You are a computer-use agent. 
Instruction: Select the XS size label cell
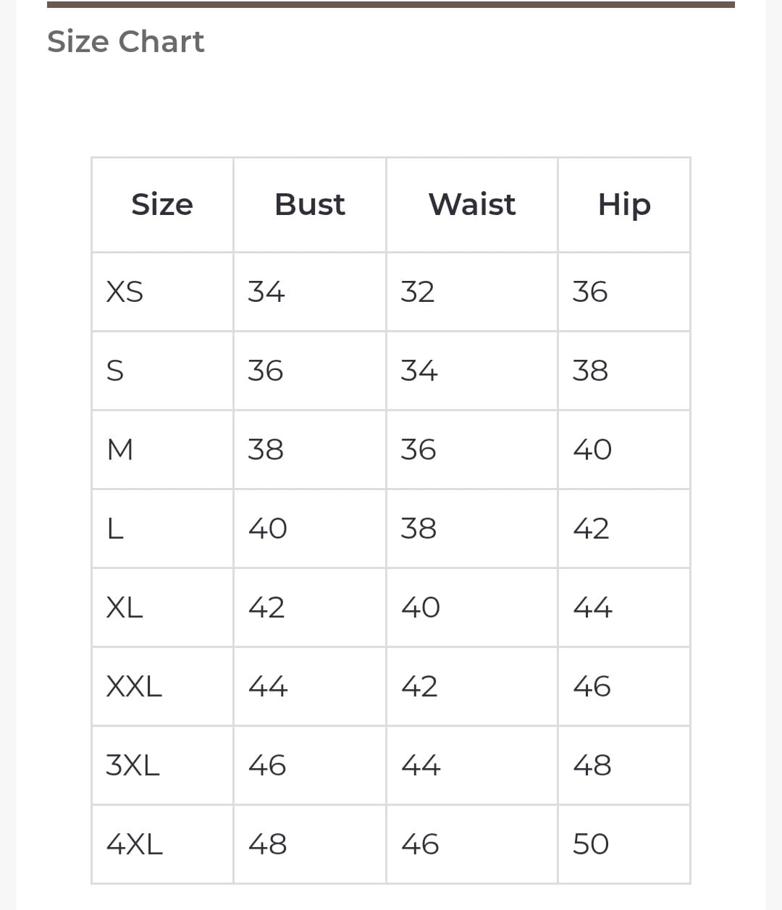tap(125, 292)
